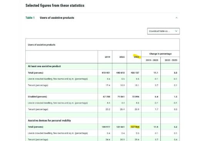The image size is (200, 141).
Task: Click the value 72 094
Action: point(135,97)
